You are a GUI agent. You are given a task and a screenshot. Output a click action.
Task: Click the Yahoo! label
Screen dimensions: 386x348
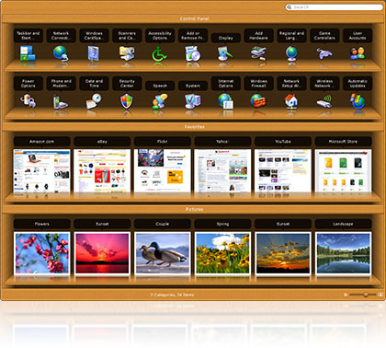[222, 142]
